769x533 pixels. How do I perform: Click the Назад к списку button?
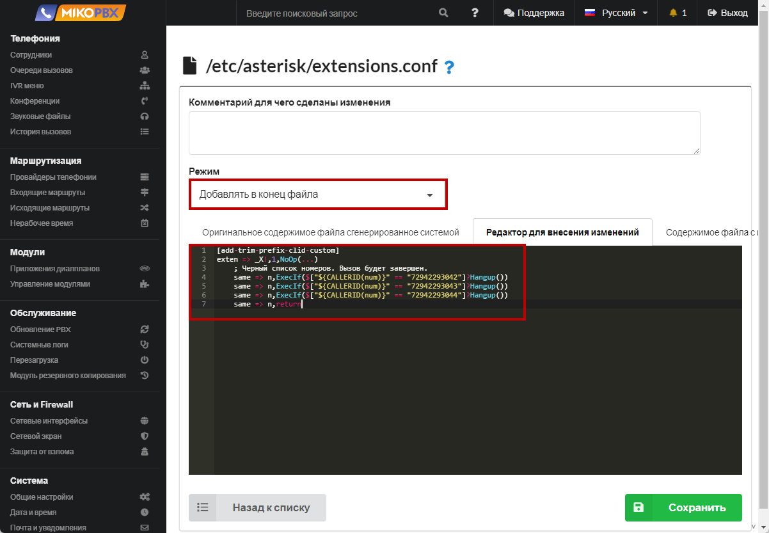[257, 507]
